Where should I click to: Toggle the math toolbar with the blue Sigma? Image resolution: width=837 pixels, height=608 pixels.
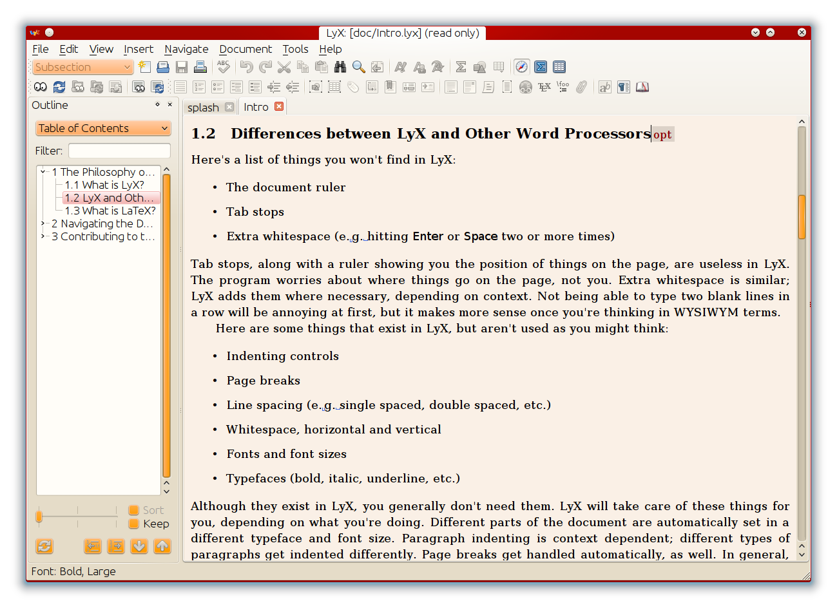pyautogui.click(x=541, y=67)
